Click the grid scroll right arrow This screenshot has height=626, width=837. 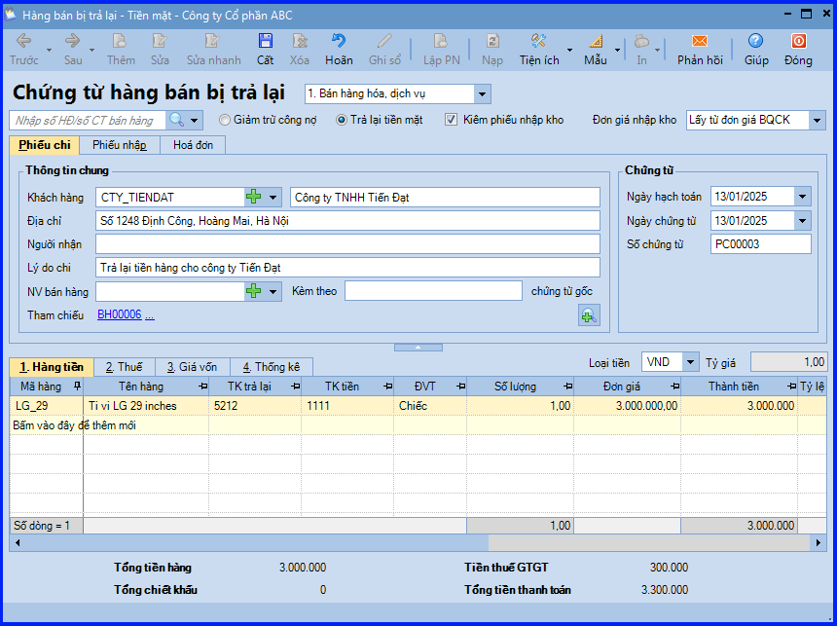tap(819, 542)
